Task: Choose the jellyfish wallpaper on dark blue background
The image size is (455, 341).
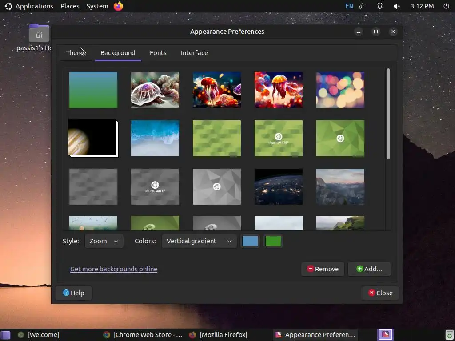Action: click(x=217, y=90)
